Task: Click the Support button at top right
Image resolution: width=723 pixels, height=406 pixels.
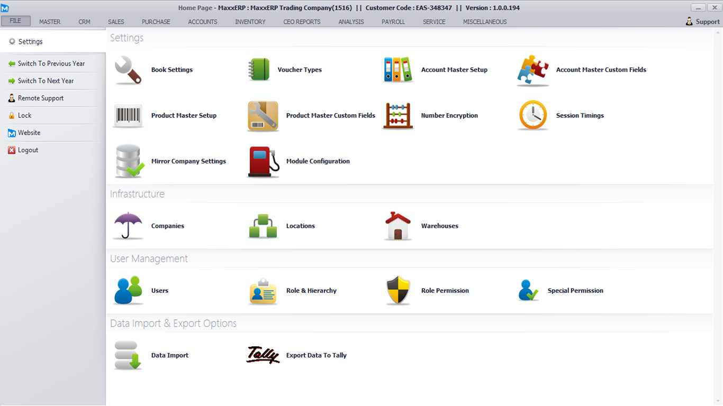Action: (x=702, y=22)
